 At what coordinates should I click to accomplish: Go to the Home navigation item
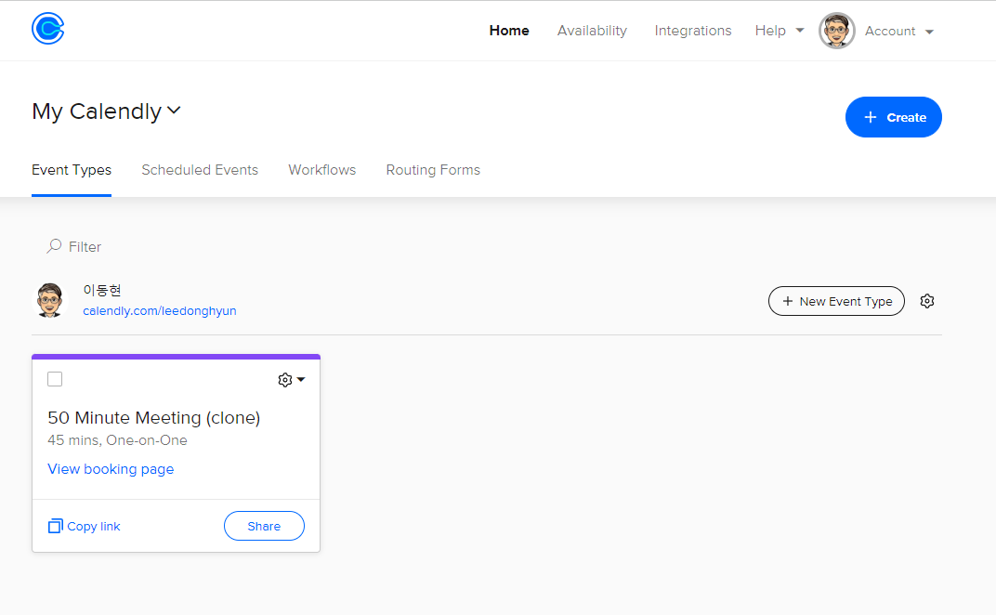509,31
